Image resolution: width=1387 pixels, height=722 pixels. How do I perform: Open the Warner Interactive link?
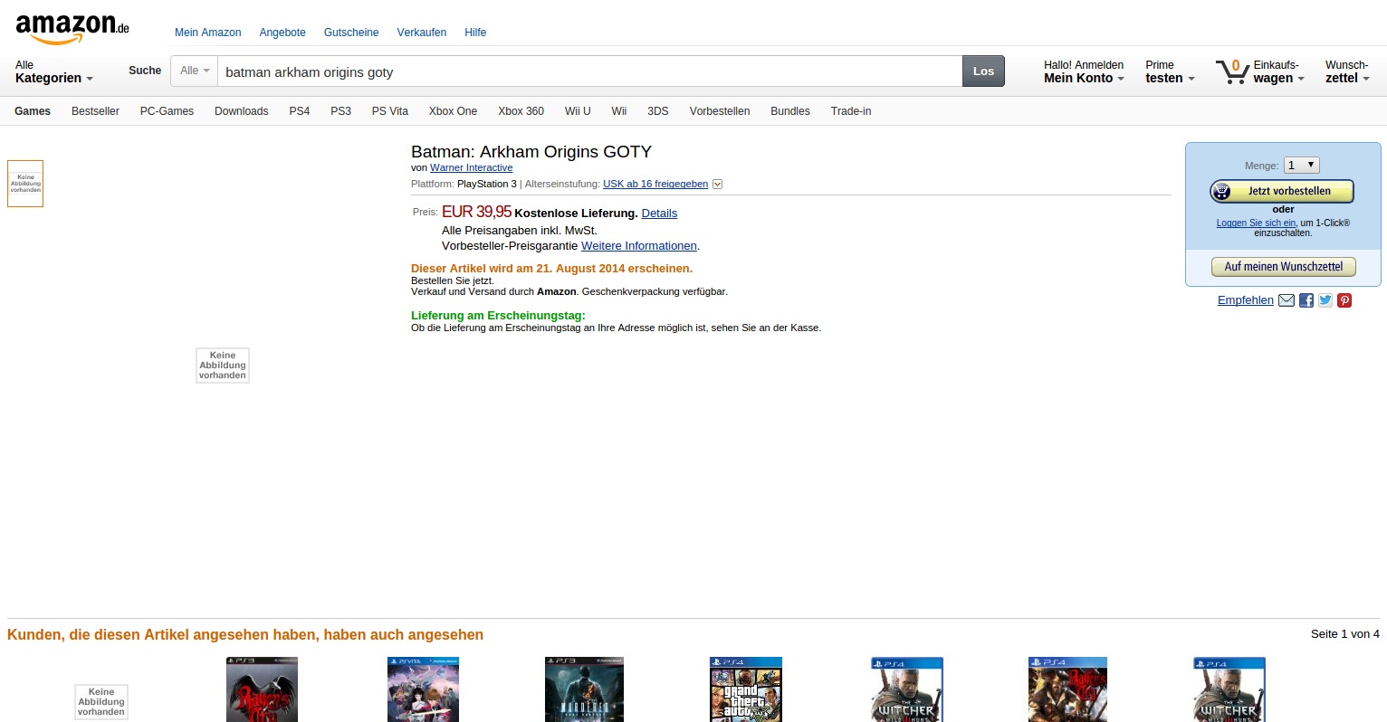[471, 167]
